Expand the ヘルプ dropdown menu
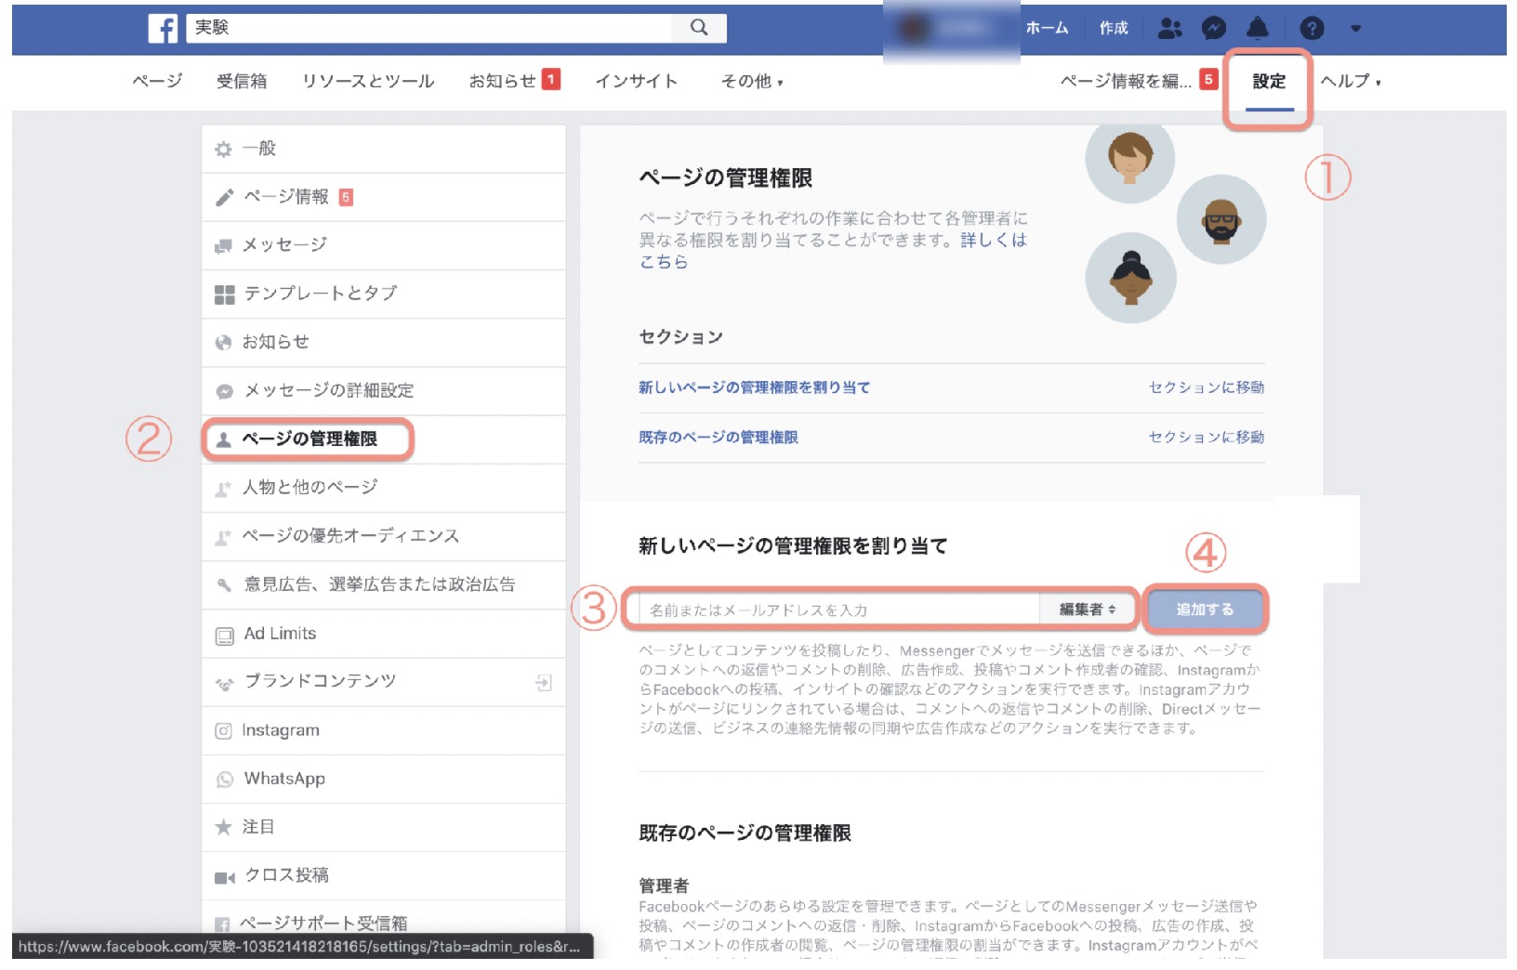This screenshot has height=970, width=1517. coord(1351,82)
